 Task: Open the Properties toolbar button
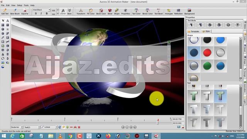(x=125, y=12)
